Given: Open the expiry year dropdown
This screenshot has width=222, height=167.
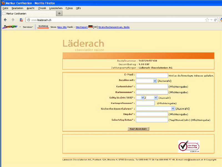Looking at the screenshot, I should point(152,98).
